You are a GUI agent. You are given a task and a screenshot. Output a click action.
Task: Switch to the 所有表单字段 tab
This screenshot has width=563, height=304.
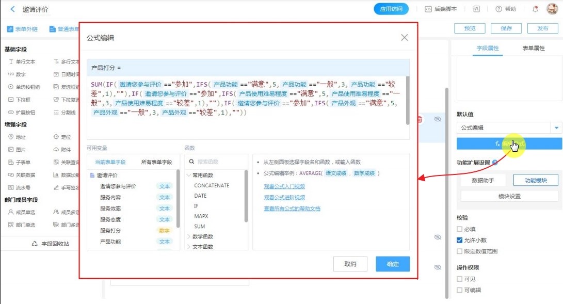pos(156,162)
